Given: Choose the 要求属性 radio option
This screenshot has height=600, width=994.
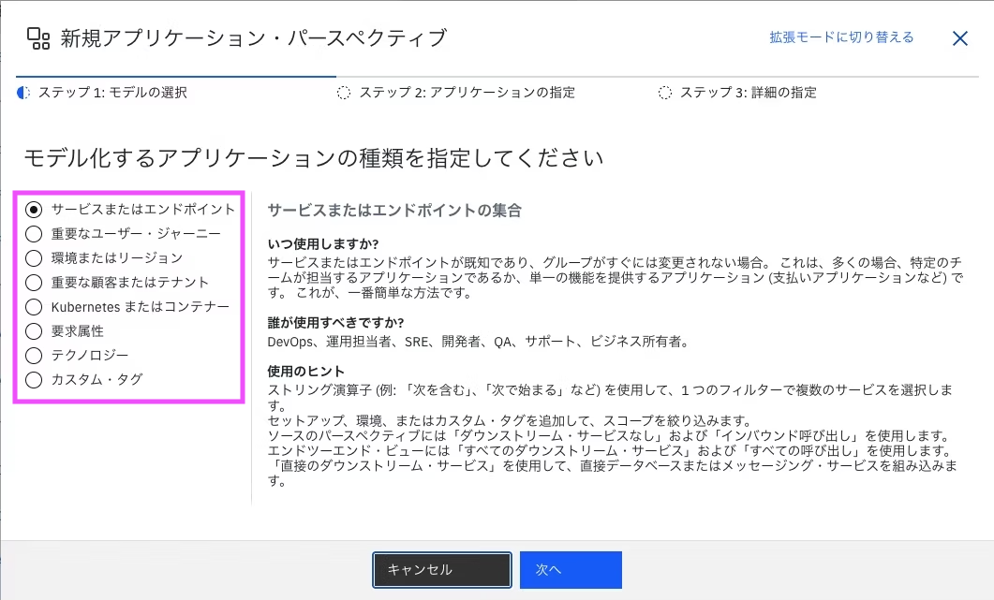Looking at the screenshot, I should tap(35, 330).
